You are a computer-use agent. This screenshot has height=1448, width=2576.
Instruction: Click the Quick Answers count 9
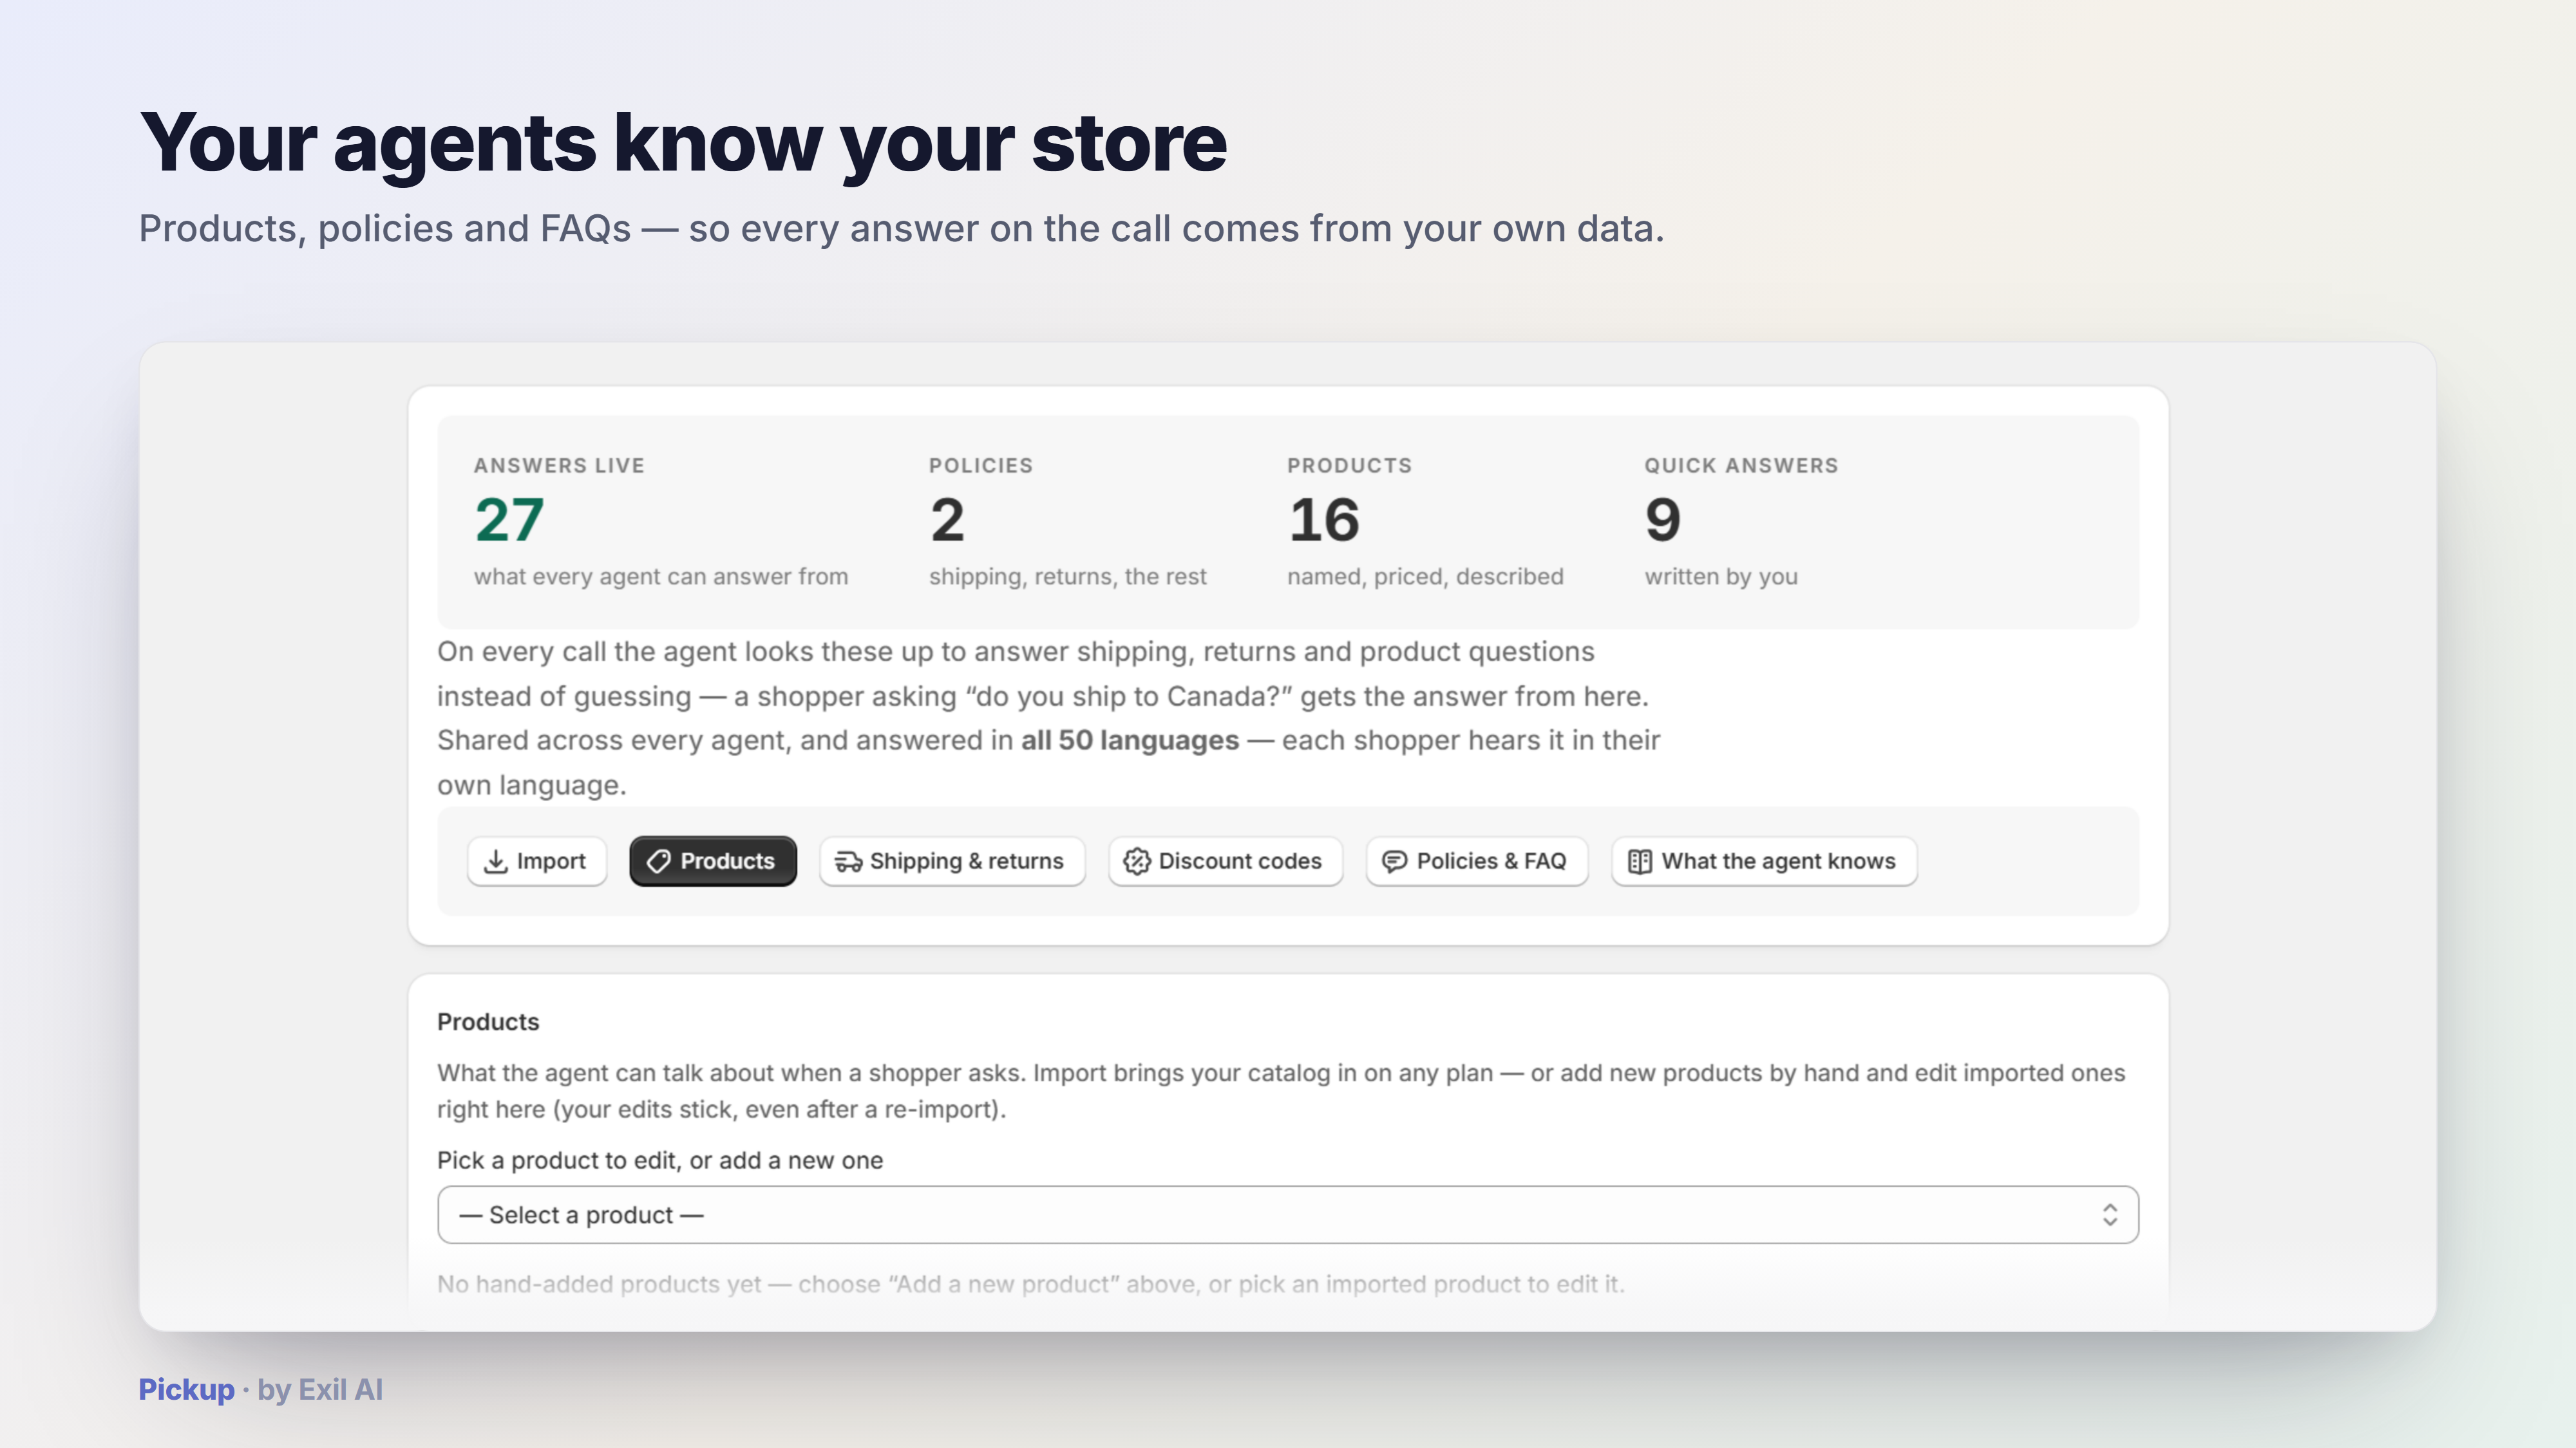pyautogui.click(x=1662, y=521)
